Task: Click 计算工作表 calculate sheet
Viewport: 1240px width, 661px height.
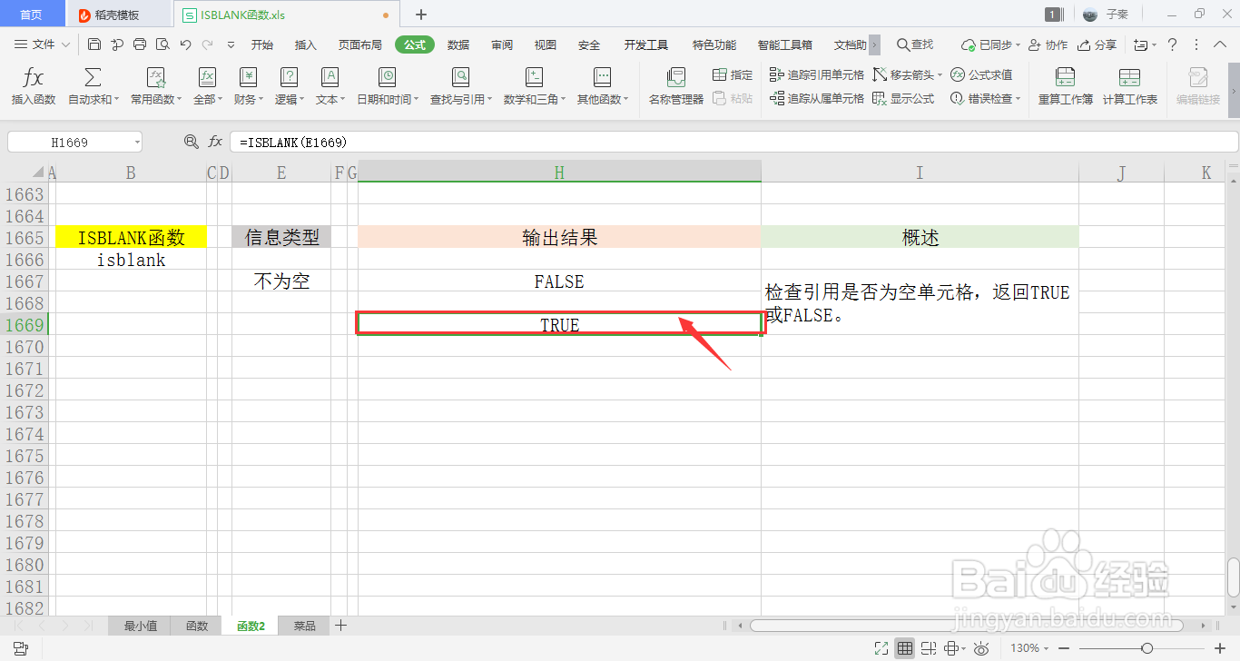Action: (x=1130, y=87)
